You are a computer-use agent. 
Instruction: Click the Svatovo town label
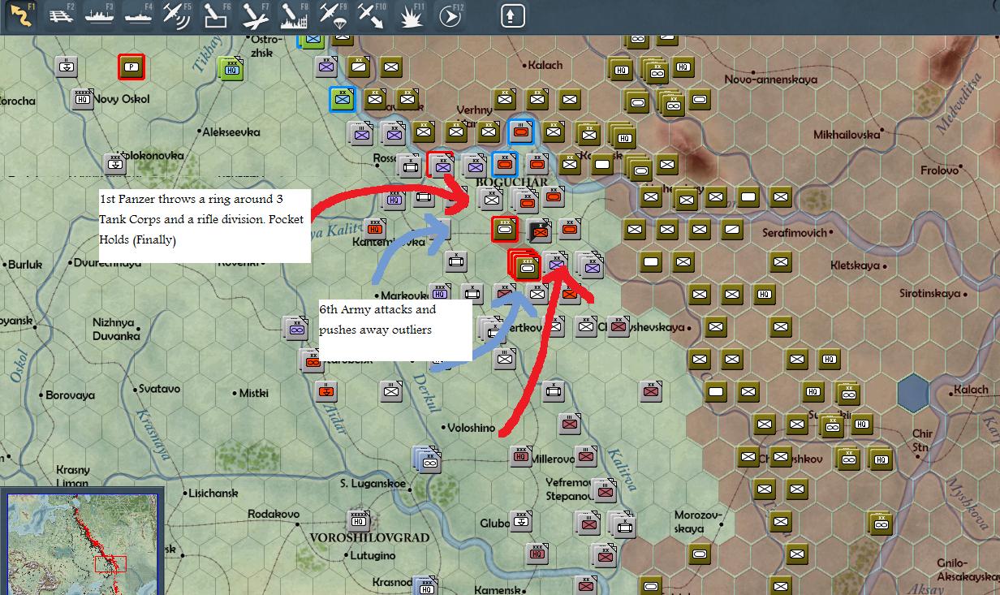point(159,389)
